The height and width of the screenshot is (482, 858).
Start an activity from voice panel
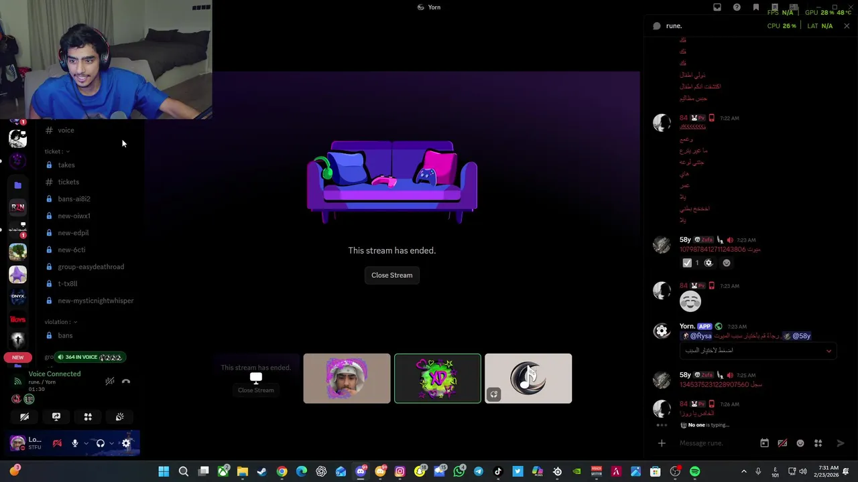pyautogui.click(x=88, y=416)
